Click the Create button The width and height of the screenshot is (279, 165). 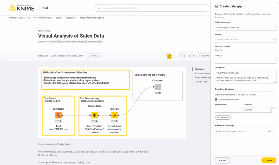click(269, 160)
